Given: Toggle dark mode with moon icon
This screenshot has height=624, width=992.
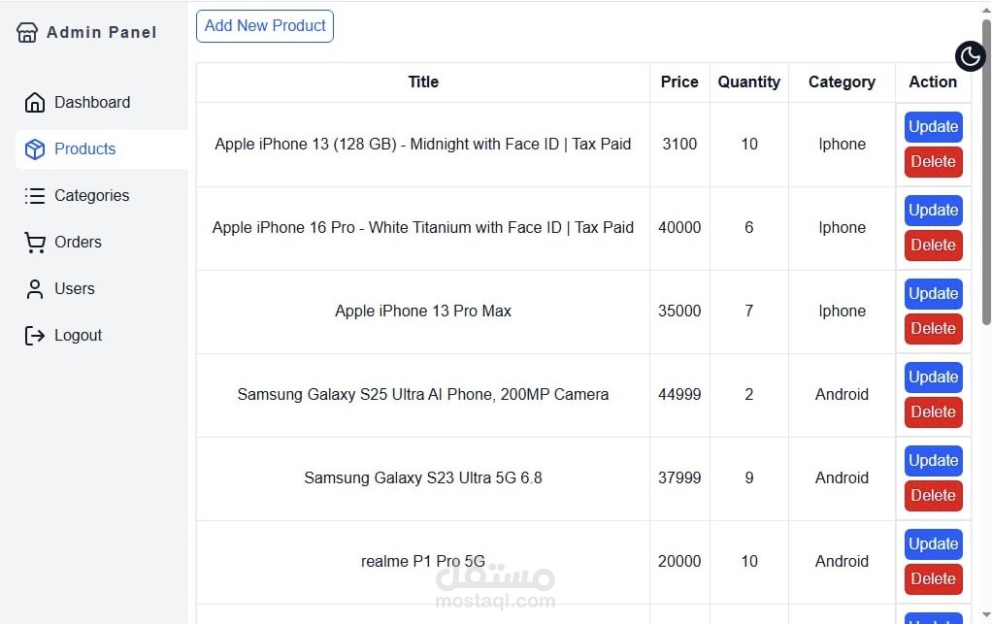Looking at the screenshot, I should coord(970,56).
